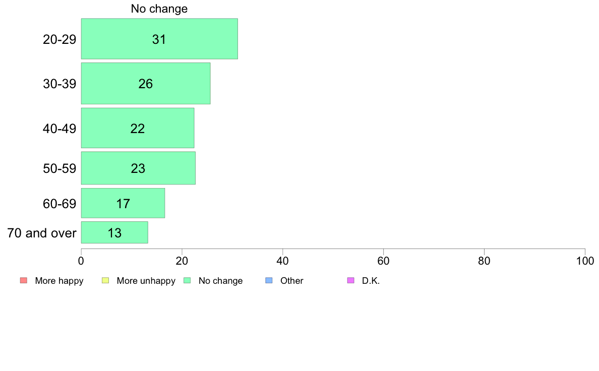Select the 60-69 bar showing 17
This screenshot has height=371, width=599.
pyautogui.click(x=123, y=203)
